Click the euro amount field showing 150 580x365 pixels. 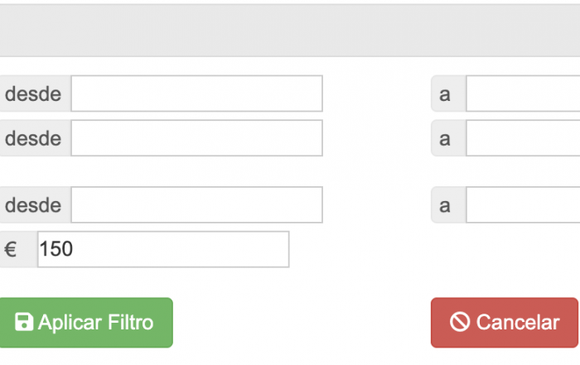(x=162, y=249)
